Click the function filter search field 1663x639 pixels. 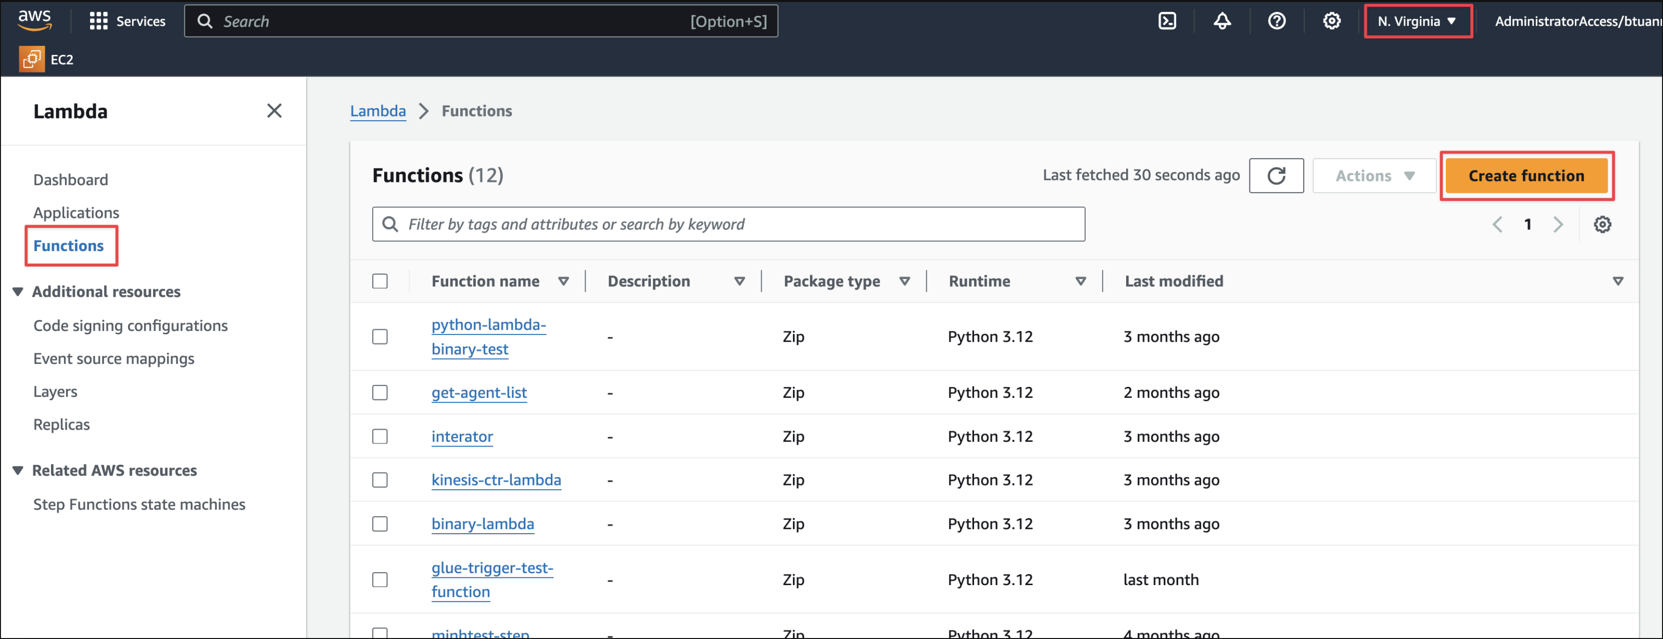728,225
